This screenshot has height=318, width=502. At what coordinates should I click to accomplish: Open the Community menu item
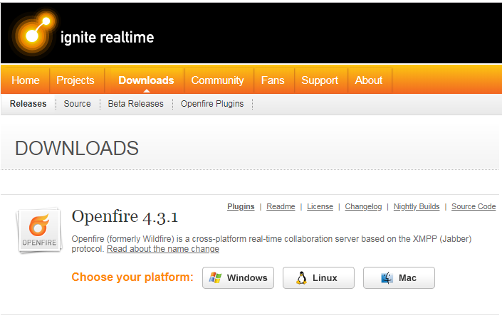click(x=218, y=80)
